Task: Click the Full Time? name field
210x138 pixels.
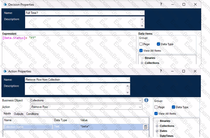Action: pos(85,13)
